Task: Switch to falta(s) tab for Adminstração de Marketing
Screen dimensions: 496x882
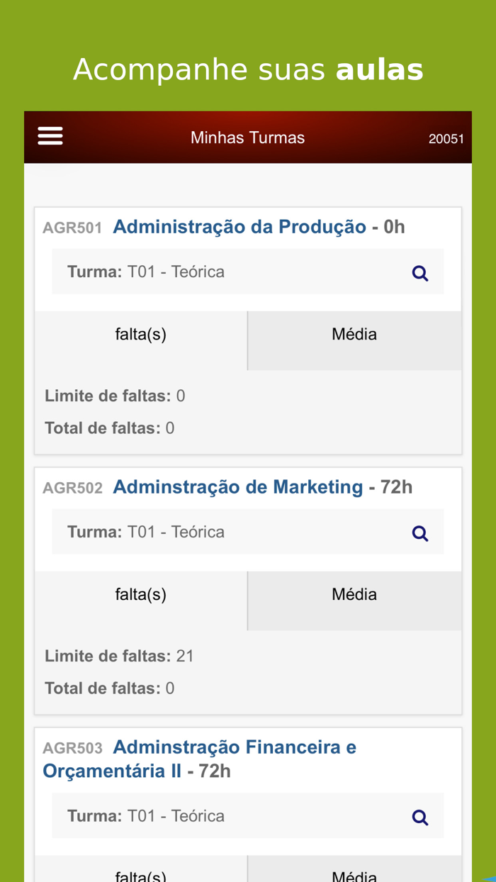Action: [x=141, y=594]
